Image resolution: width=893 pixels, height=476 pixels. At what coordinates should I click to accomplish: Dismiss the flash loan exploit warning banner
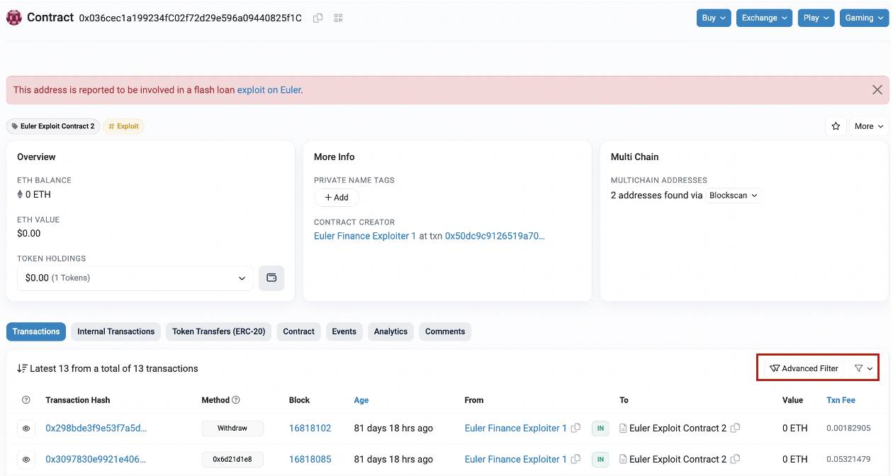coord(877,90)
